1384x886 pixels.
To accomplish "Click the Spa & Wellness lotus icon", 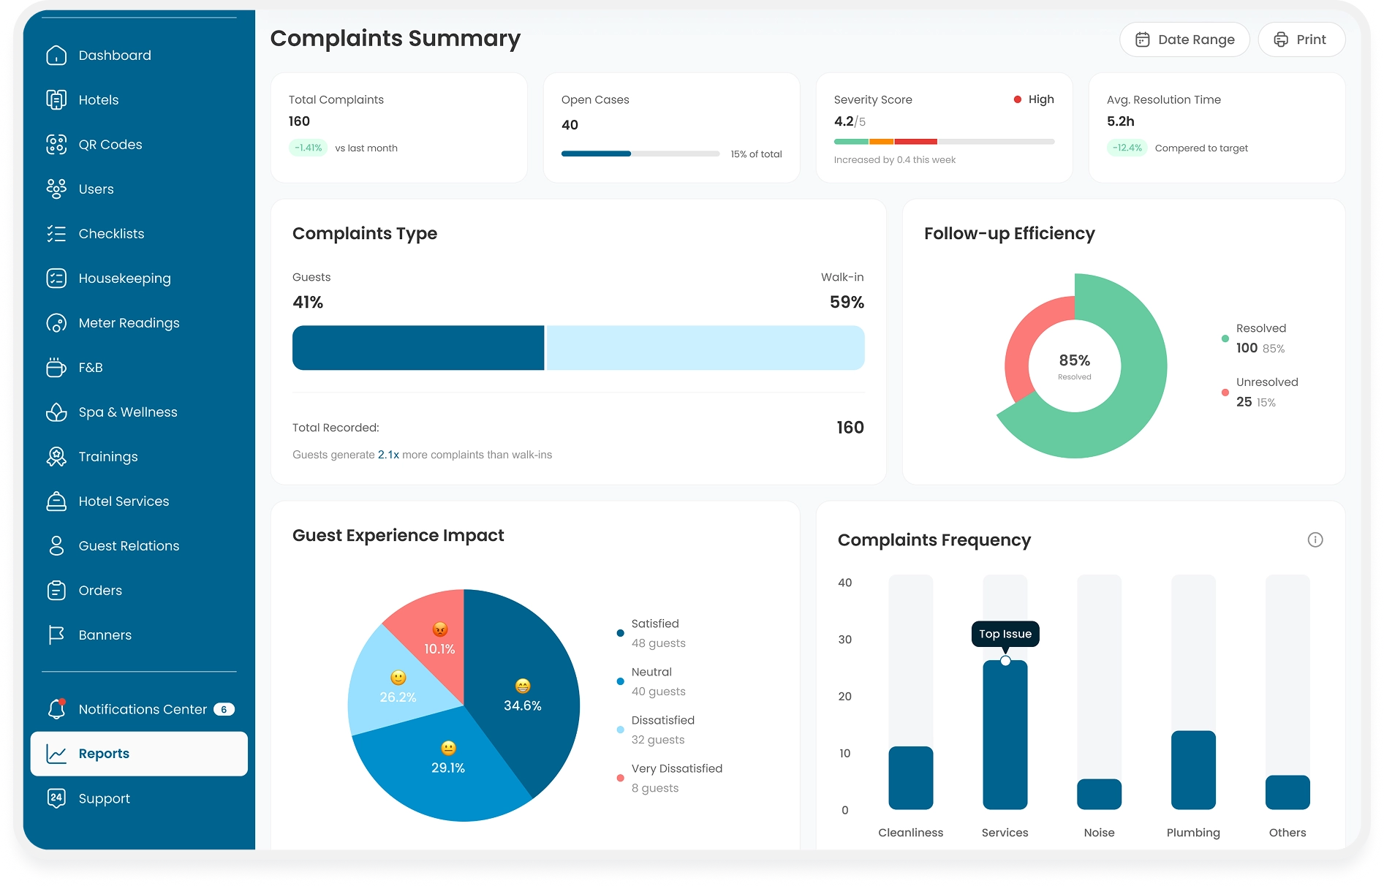I will pos(56,412).
